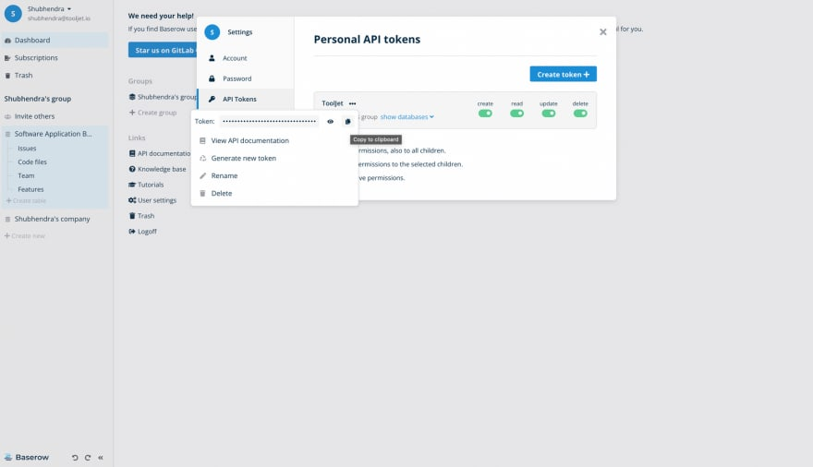This screenshot has height=467, width=813.
Task: Click the masked Token value field
Action: coord(269,121)
